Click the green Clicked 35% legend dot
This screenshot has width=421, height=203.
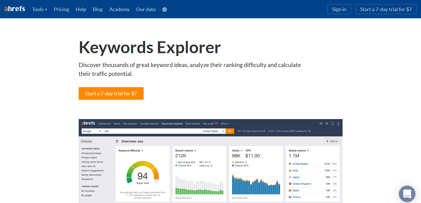pos(176,166)
